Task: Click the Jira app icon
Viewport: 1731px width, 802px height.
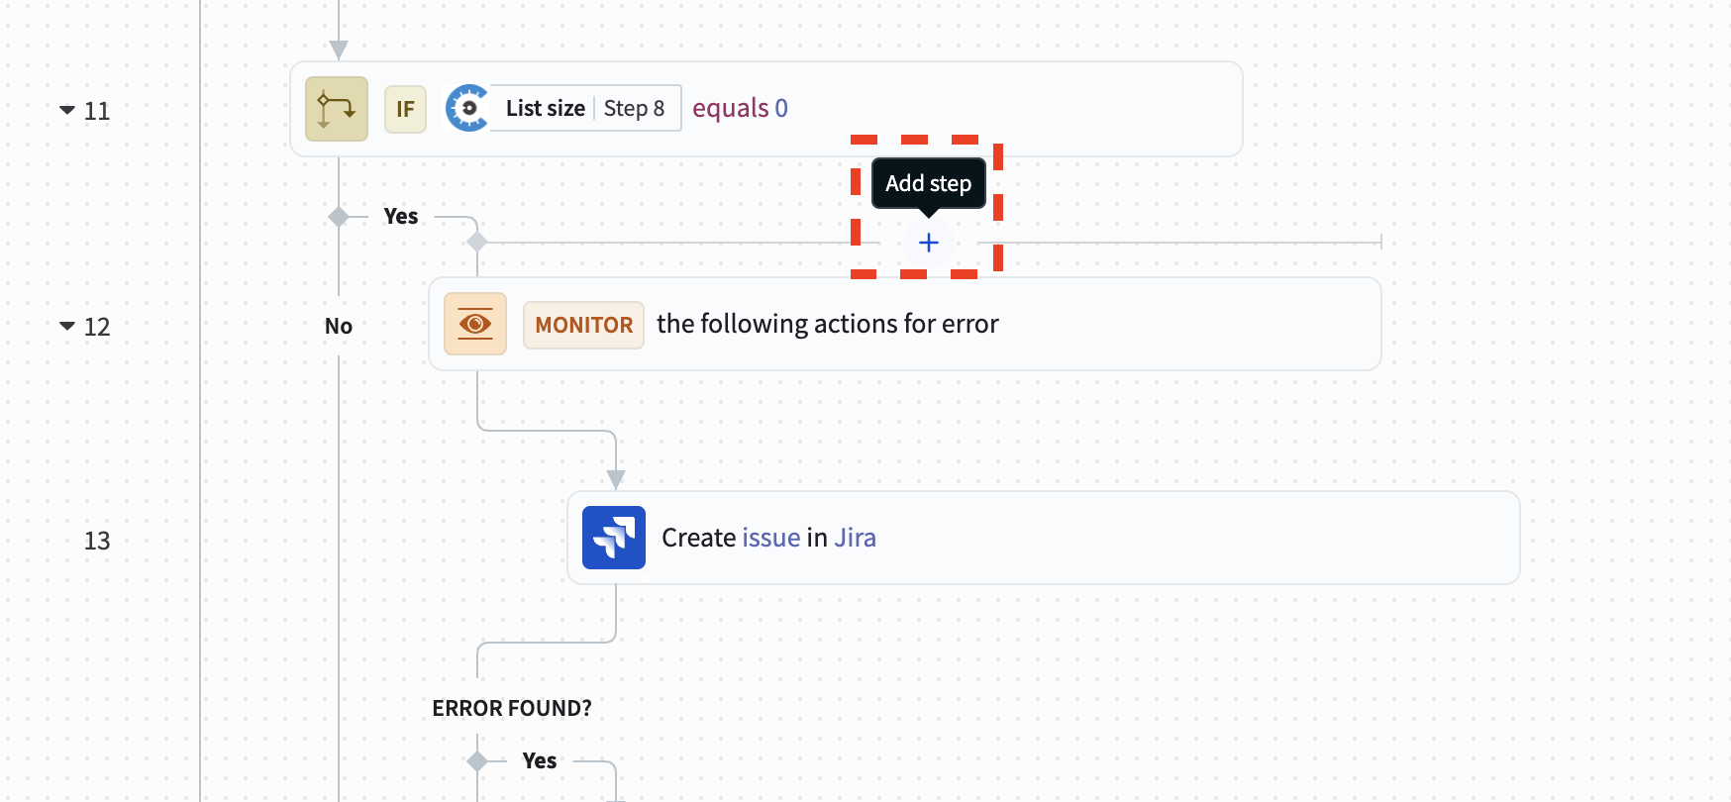Action: 614,538
